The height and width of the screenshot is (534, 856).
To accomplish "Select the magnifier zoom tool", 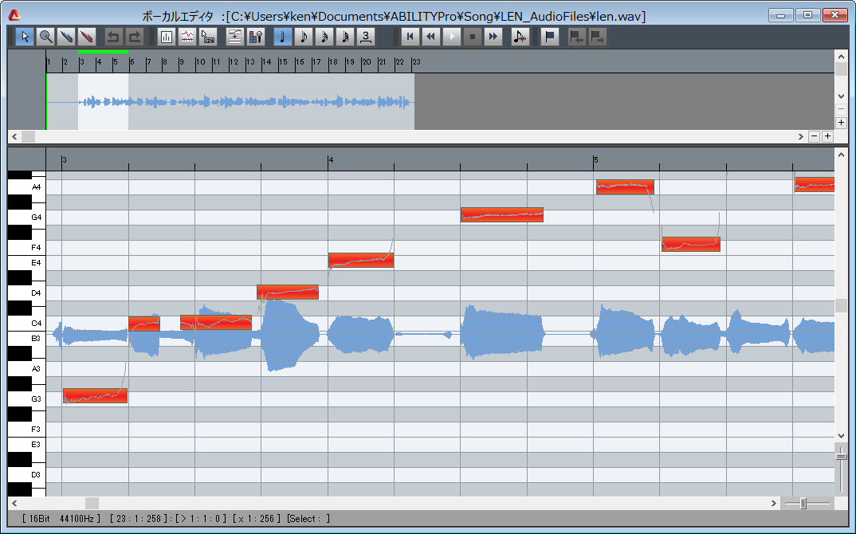I will (45, 37).
